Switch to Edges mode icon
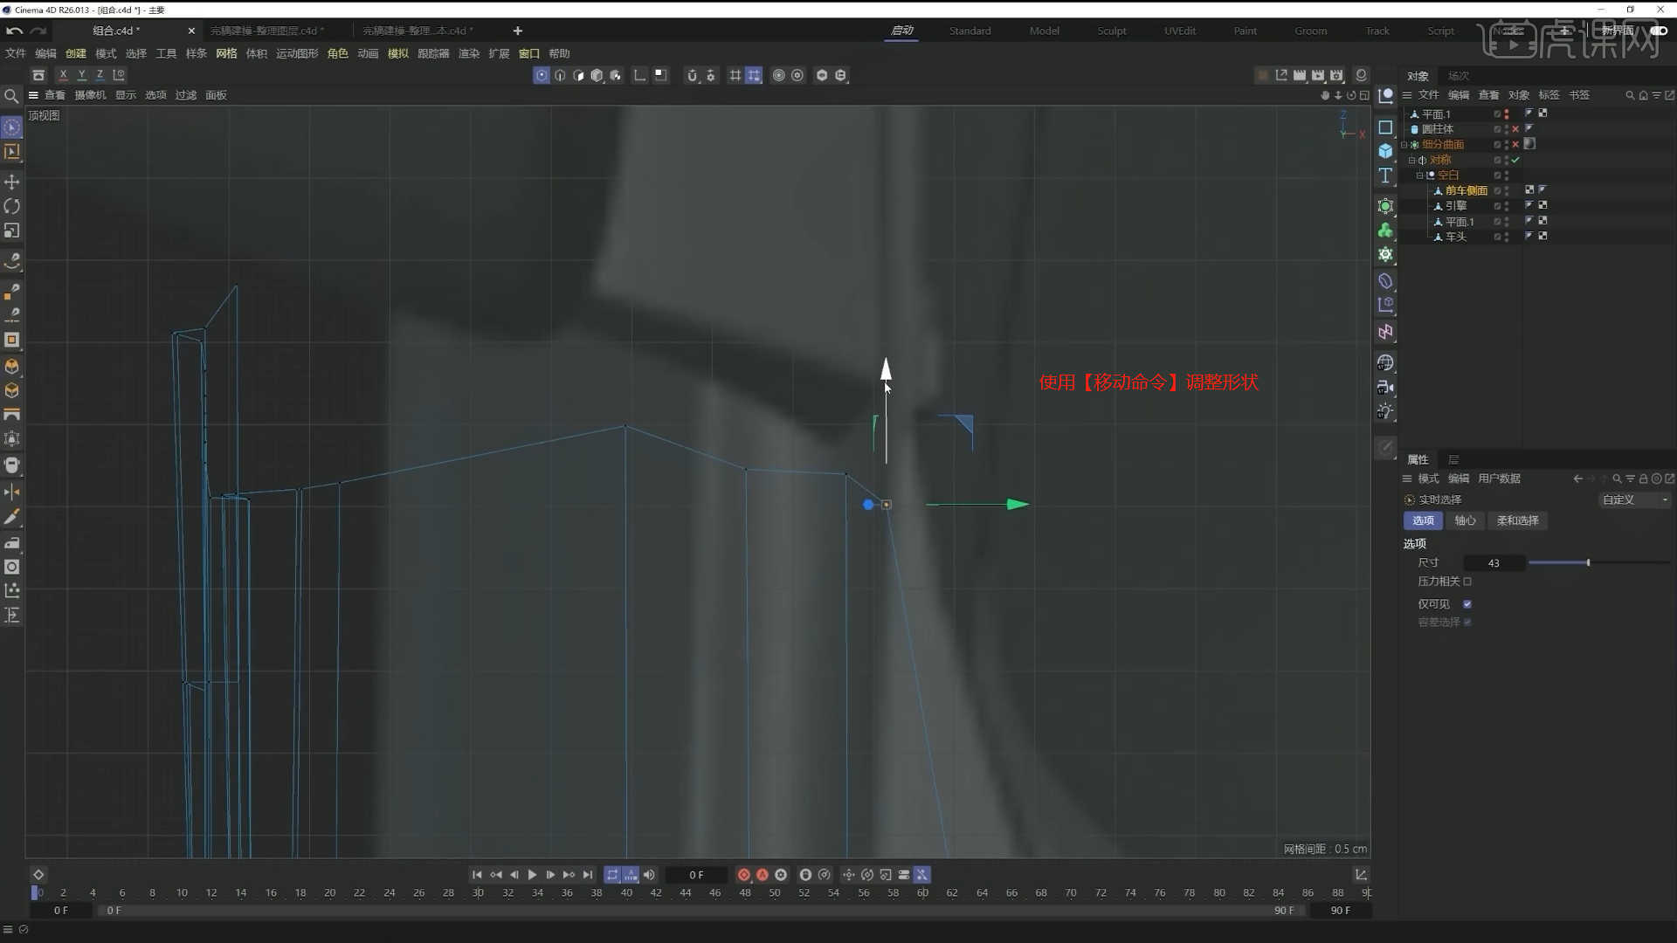 tap(560, 75)
